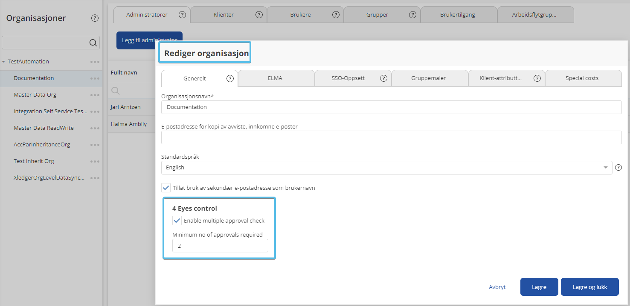Collapse the TestAutomation tree node

click(x=4, y=62)
